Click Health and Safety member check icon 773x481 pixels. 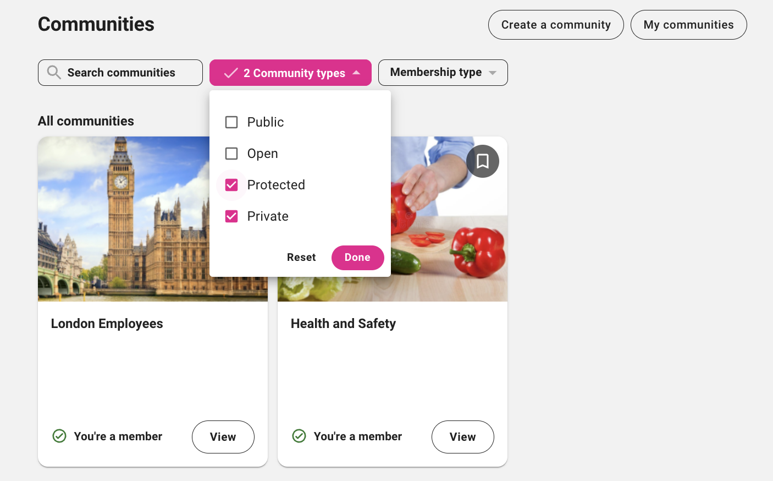(x=299, y=436)
